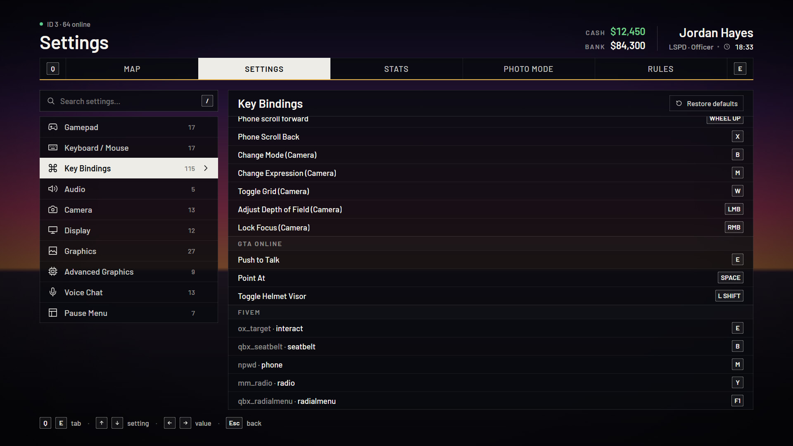793x446 pixels.
Task: Change qbx_radialmenu F1 binding
Action: click(x=738, y=401)
